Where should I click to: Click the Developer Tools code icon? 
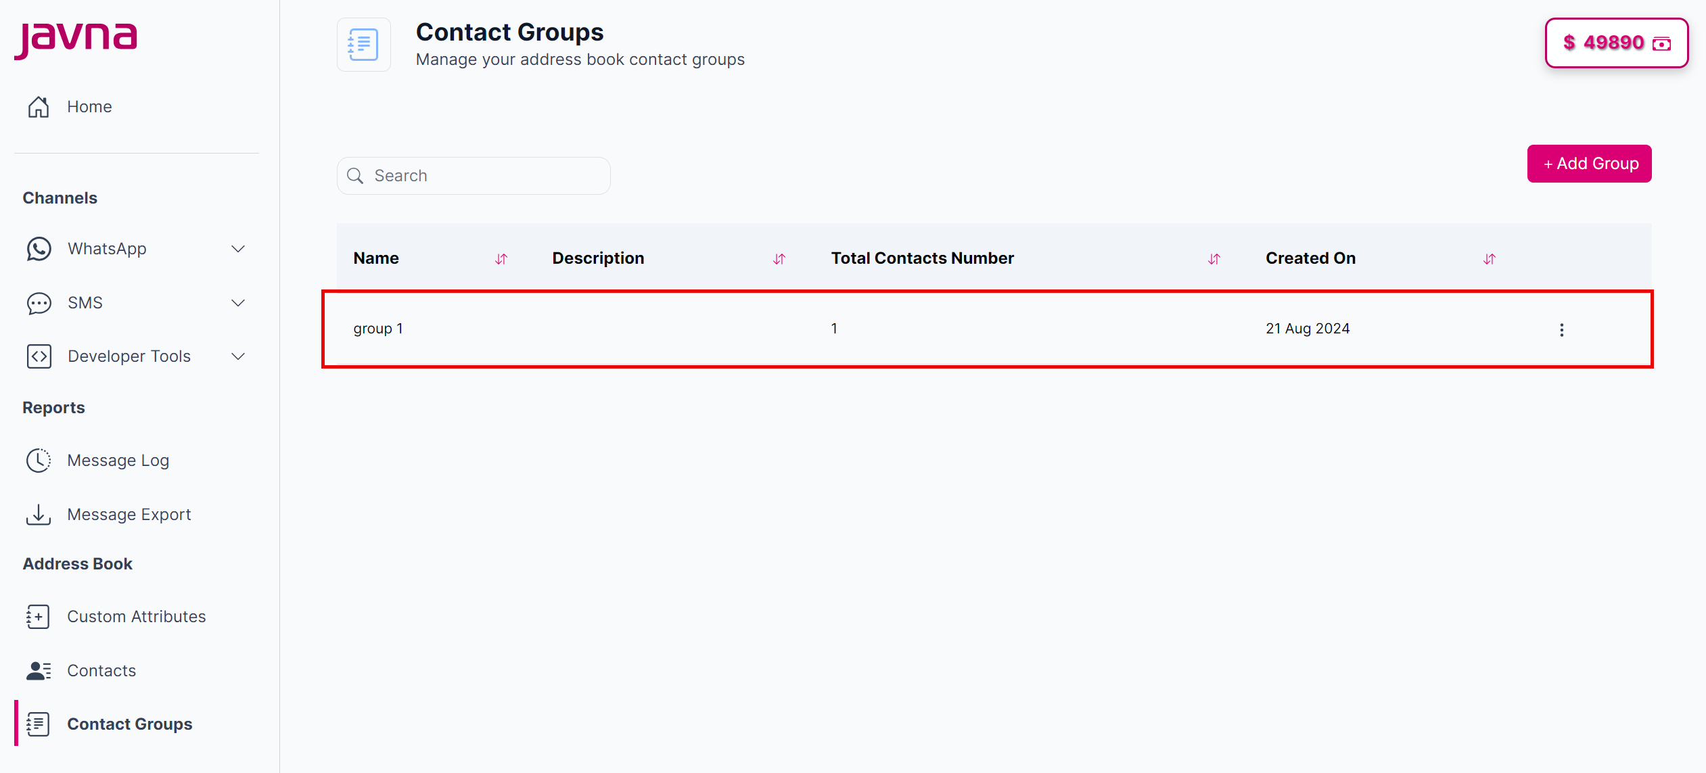[x=39, y=356]
